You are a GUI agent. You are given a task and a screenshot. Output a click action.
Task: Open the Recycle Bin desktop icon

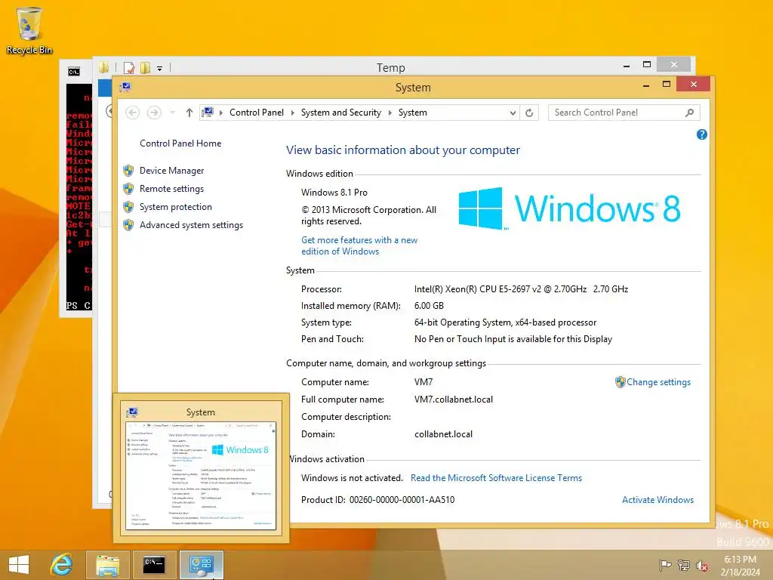pyautogui.click(x=29, y=30)
